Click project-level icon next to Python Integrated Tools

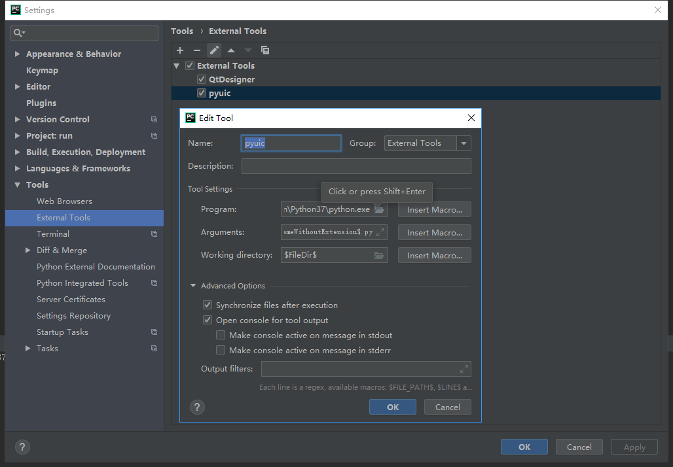tap(154, 283)
